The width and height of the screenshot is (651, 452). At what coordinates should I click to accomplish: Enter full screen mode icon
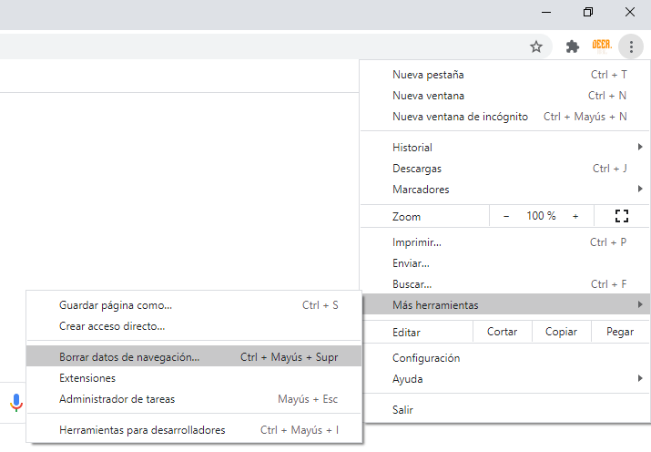point(622,216)
